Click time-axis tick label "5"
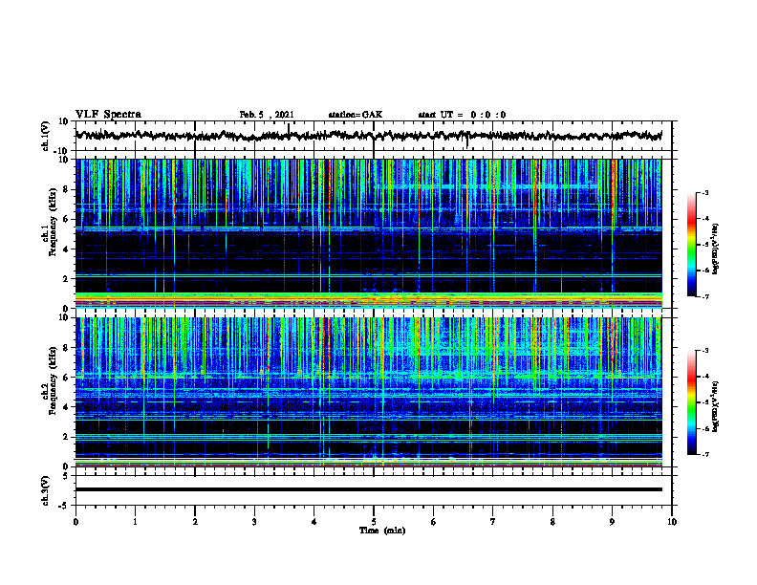 pos(374,522)
